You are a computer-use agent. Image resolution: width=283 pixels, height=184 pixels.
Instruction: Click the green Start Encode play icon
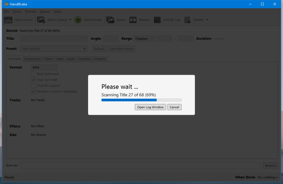[78, 20]
